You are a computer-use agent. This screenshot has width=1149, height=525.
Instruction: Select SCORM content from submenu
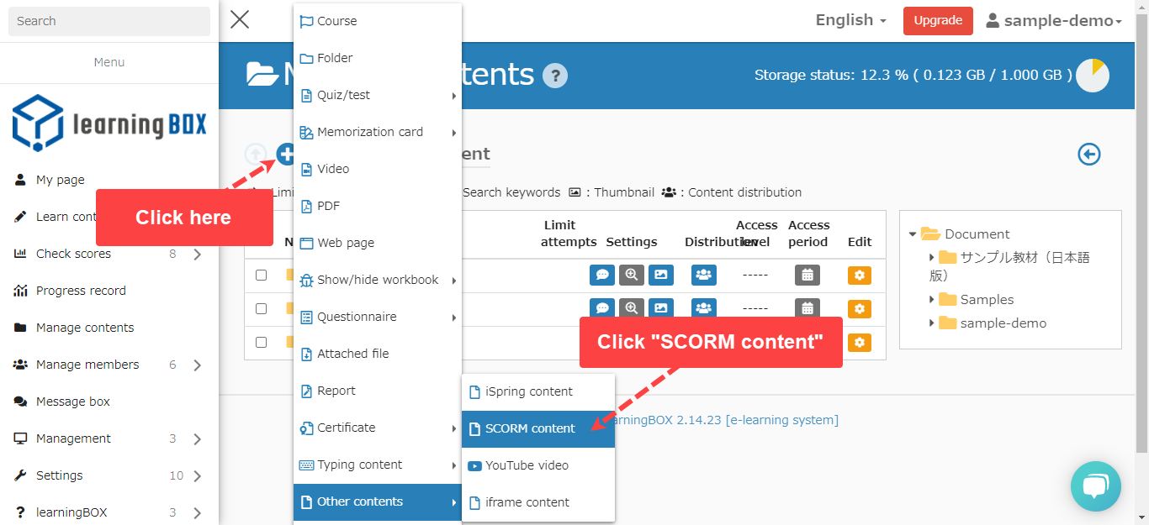point(530,428)
